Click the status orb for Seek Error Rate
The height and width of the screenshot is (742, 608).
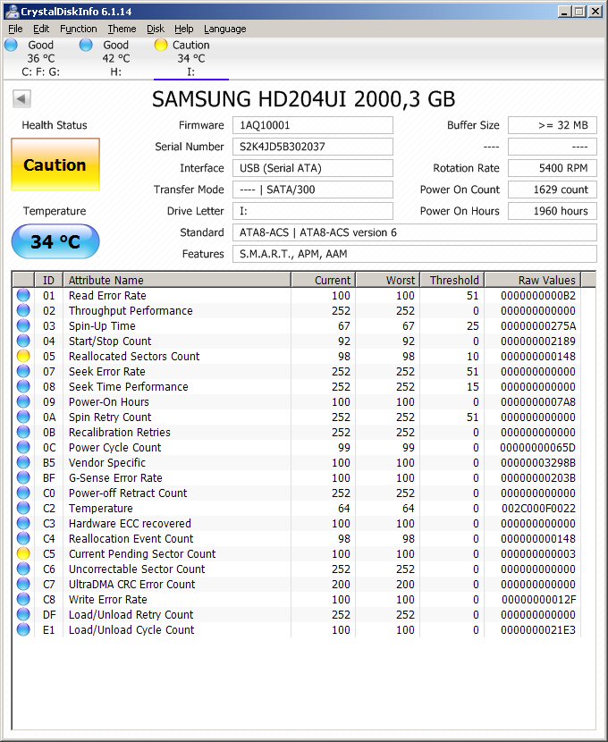(x=23, y=371)
